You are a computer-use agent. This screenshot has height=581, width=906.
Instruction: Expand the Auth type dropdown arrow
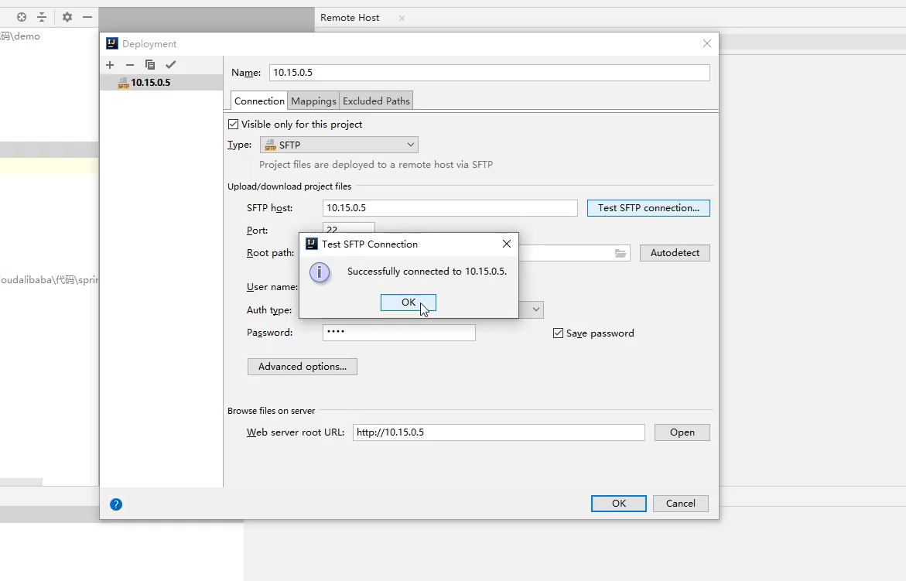(x=536, y=309)
